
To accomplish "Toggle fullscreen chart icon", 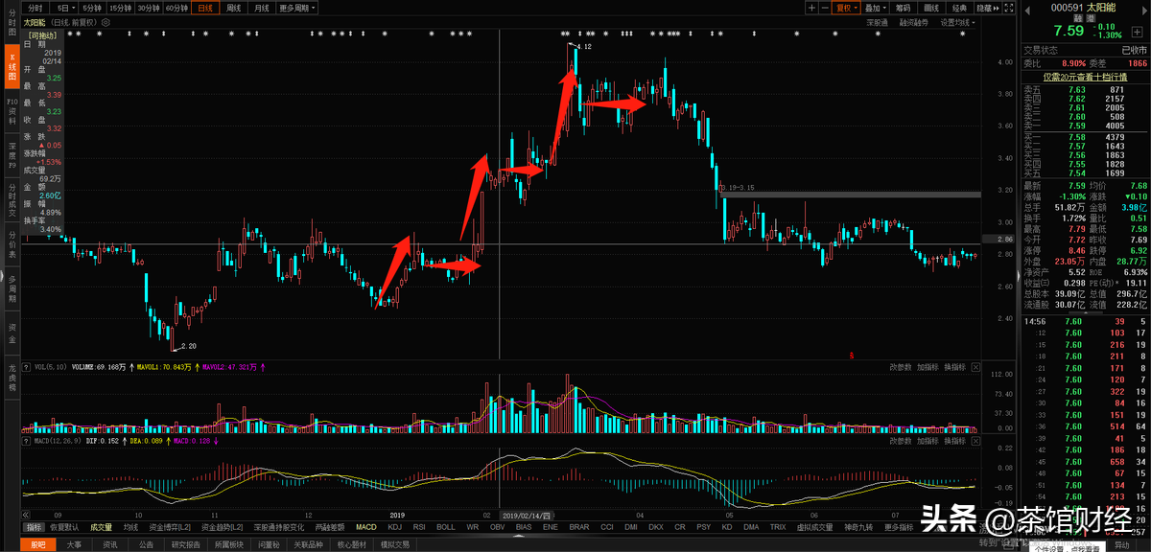I will click(1008, 8).
